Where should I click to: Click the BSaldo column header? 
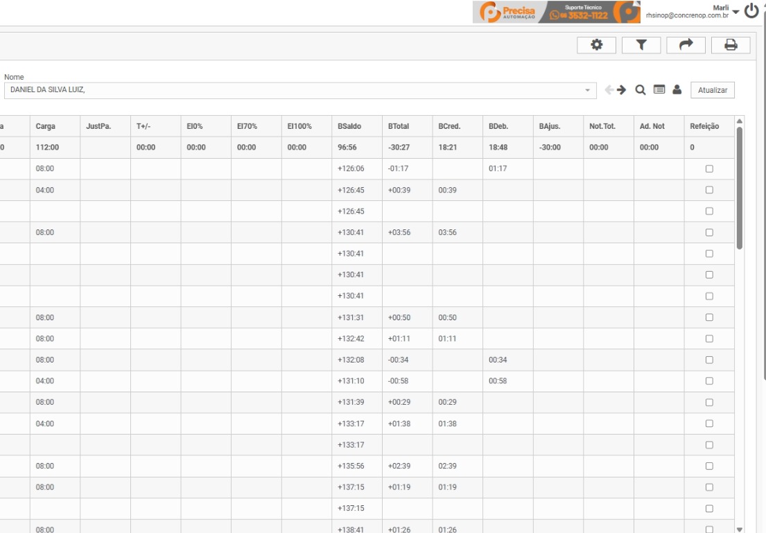349,126
